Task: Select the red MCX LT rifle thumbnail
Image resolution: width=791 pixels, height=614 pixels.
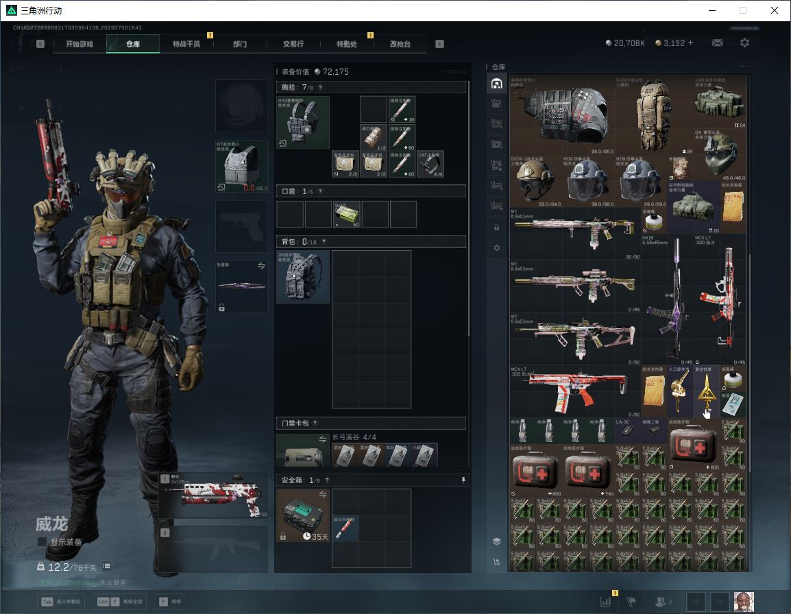Action: pos(575,391)
